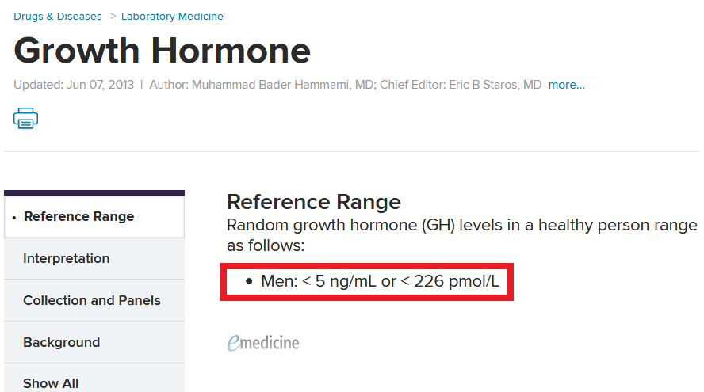Screen dimensions: 704x392
Task: Click the breadcrumb arrow separator
Action: [113, 16]
